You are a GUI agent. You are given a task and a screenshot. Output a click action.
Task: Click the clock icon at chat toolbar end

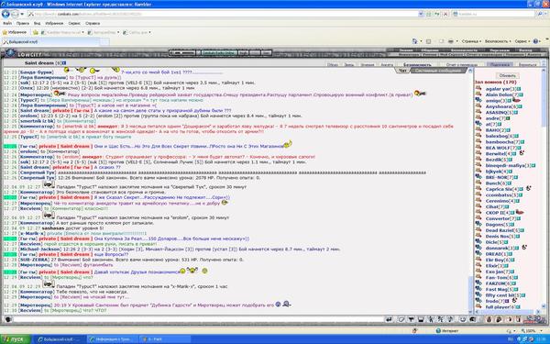click(533, 319)
